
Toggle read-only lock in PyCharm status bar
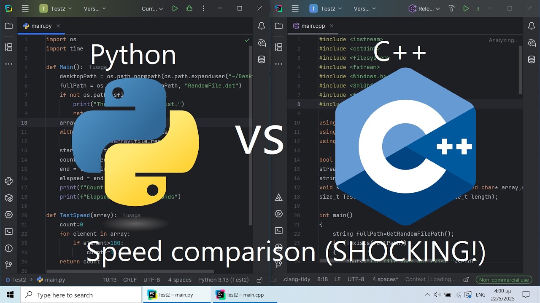click(x=260, y=280)
